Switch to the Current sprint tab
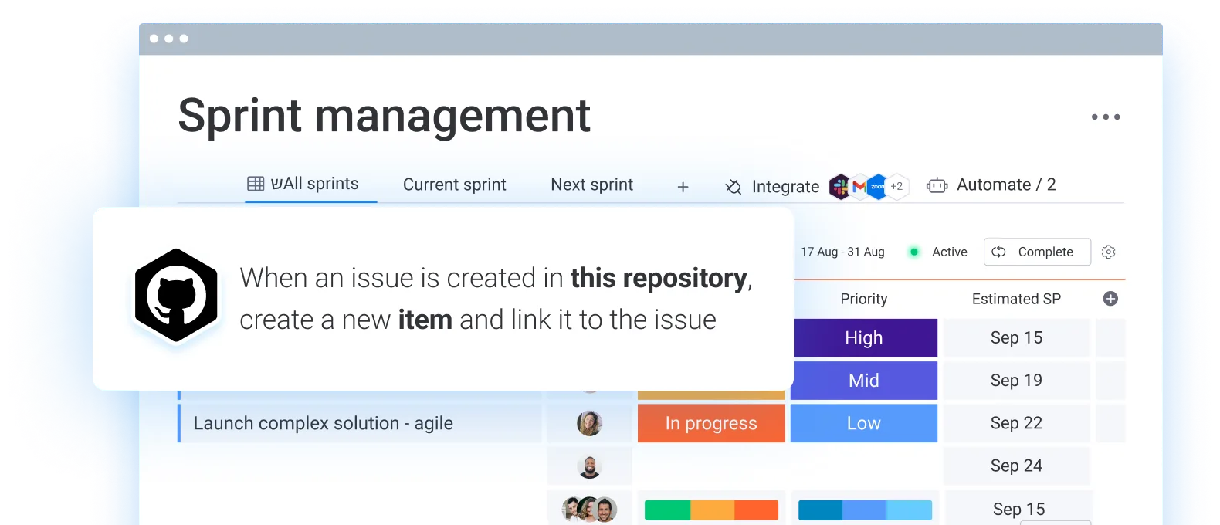Viewport: 1220px width, 525px height. 455,185
